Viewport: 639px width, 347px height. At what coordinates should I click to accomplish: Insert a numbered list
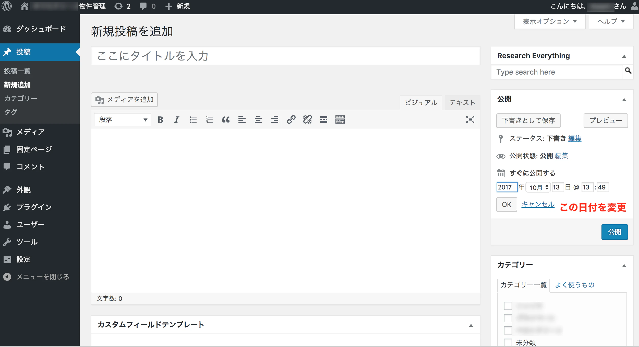coord(209,119)
